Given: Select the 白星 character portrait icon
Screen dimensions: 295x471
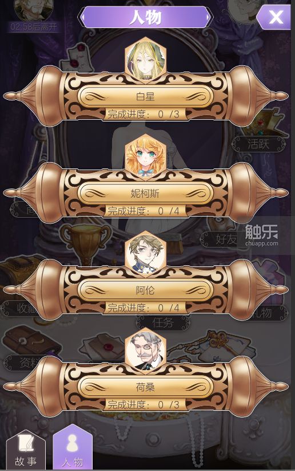Looking at the screenshot, I should pos(145,59).
